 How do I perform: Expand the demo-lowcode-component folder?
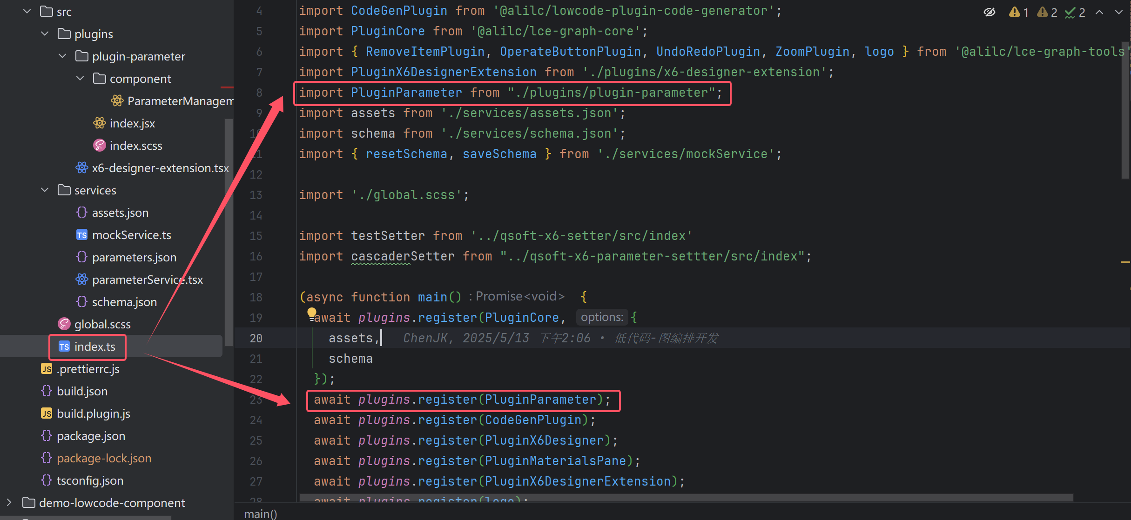(x=8, y=502)
